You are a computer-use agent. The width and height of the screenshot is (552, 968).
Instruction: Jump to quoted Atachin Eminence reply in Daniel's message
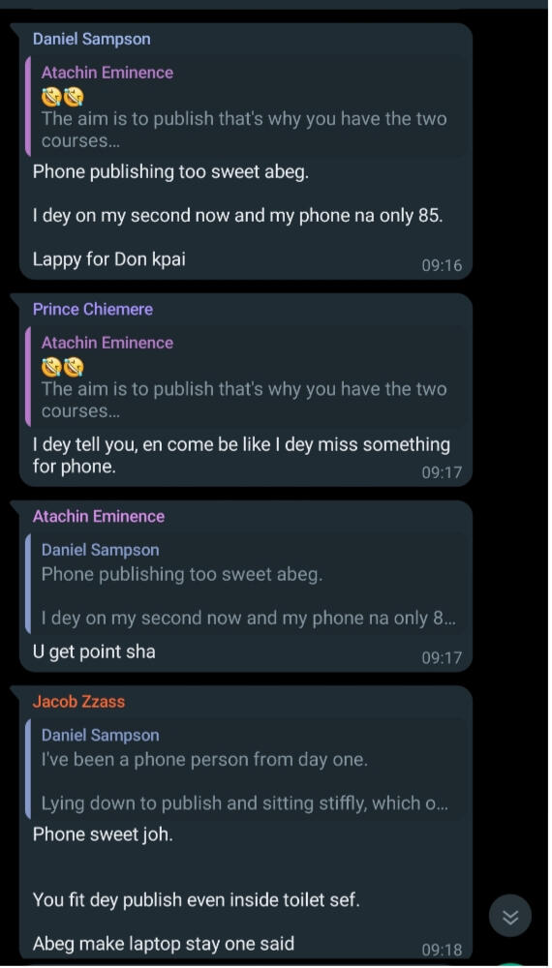247,106
